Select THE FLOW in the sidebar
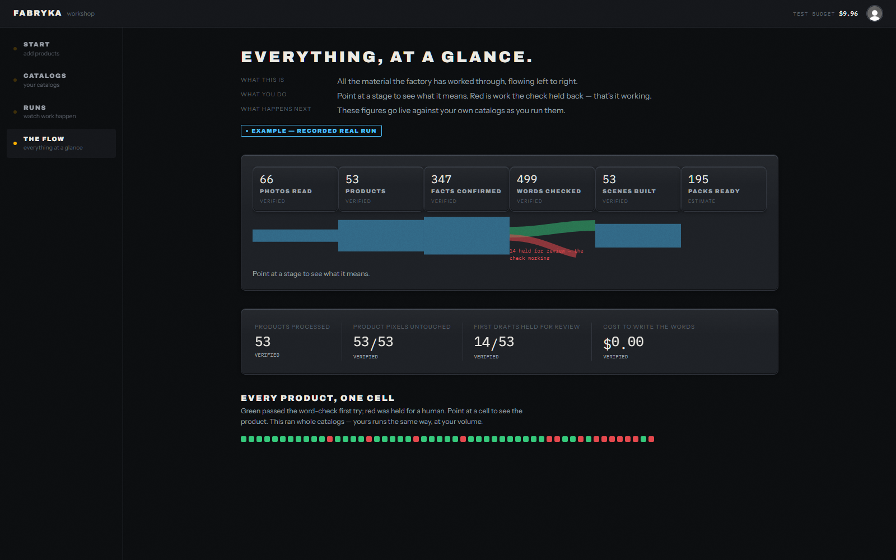 pyautogui.click(x=61, y=143)
